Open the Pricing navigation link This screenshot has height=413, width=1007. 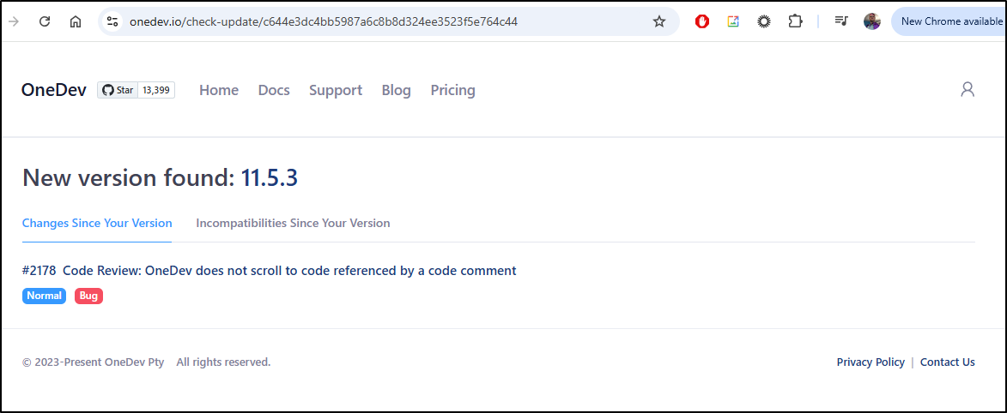click(452, 91)
